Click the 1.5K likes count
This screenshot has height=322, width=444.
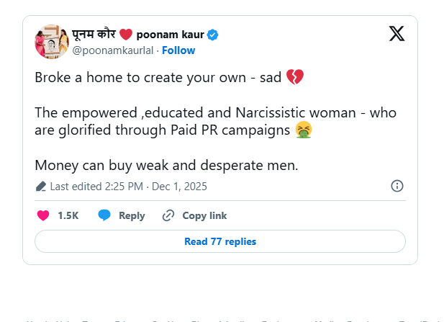[68, 215]
